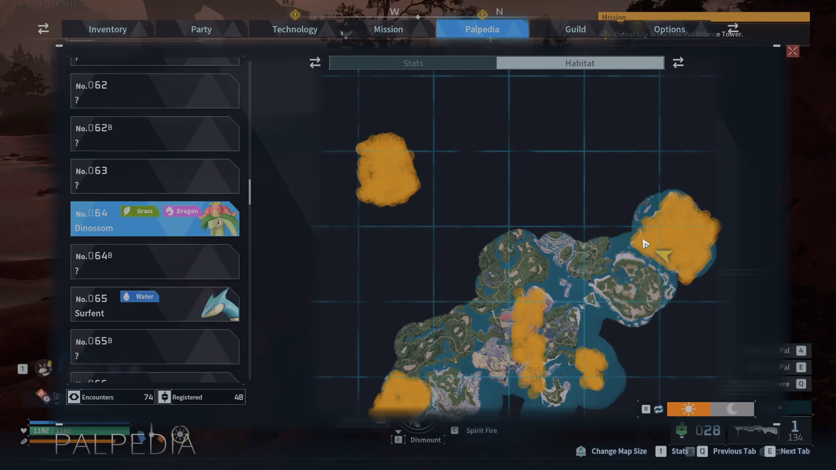Screen dimensions: 836x470
Task: Go to the Guild tab
Action: coord(575,29)
